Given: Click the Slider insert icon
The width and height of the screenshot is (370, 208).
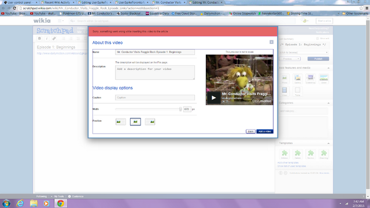Looking at the screenshot, I should tap(324, 79).
